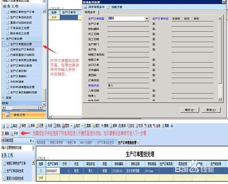Switch to the 生产订单自动生成 tab
Image resolution: width=228 pixels, height=184 pixels.
(105, 143)
